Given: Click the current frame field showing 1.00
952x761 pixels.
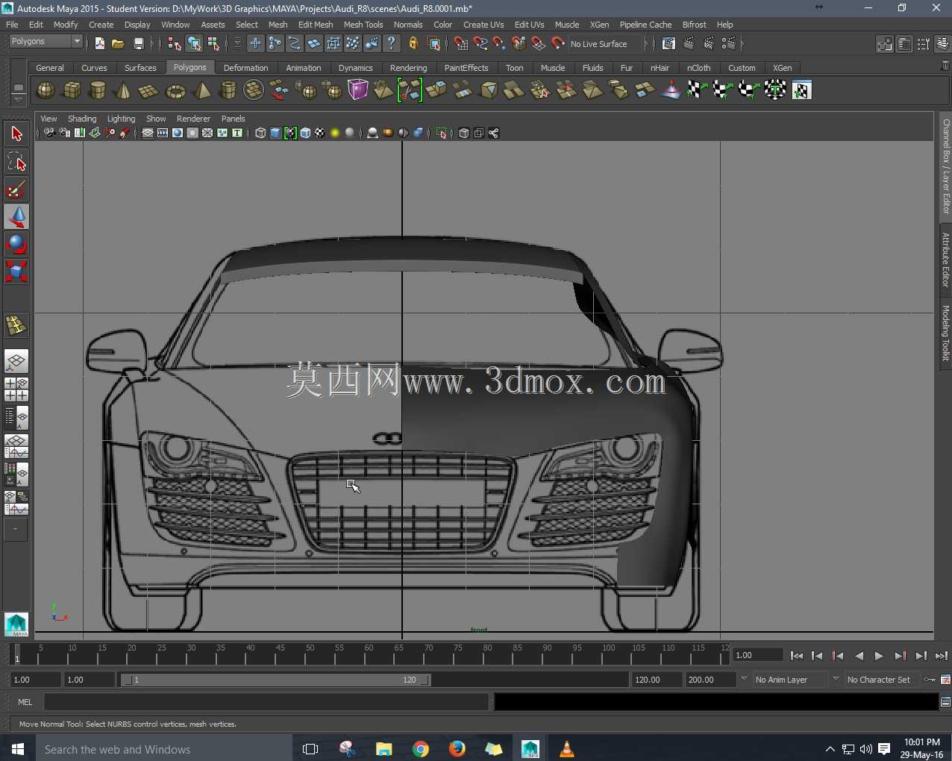Looking at the screenshot, I should tap(757, 655).
